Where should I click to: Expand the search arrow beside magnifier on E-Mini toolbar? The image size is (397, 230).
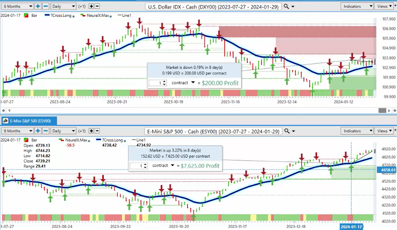click(x=294, y=131)
